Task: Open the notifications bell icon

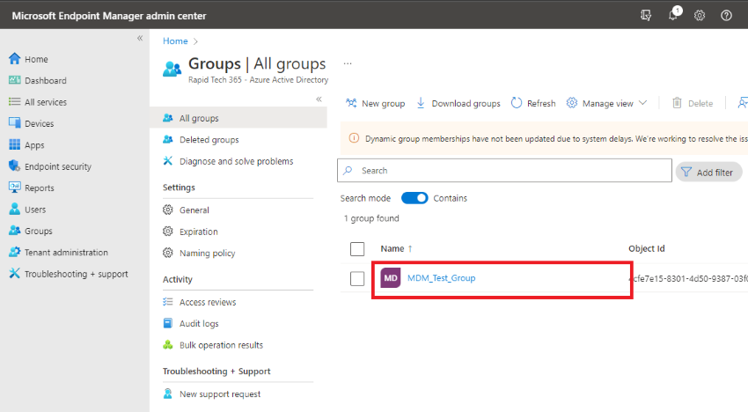Action: [x=673, y=15]
